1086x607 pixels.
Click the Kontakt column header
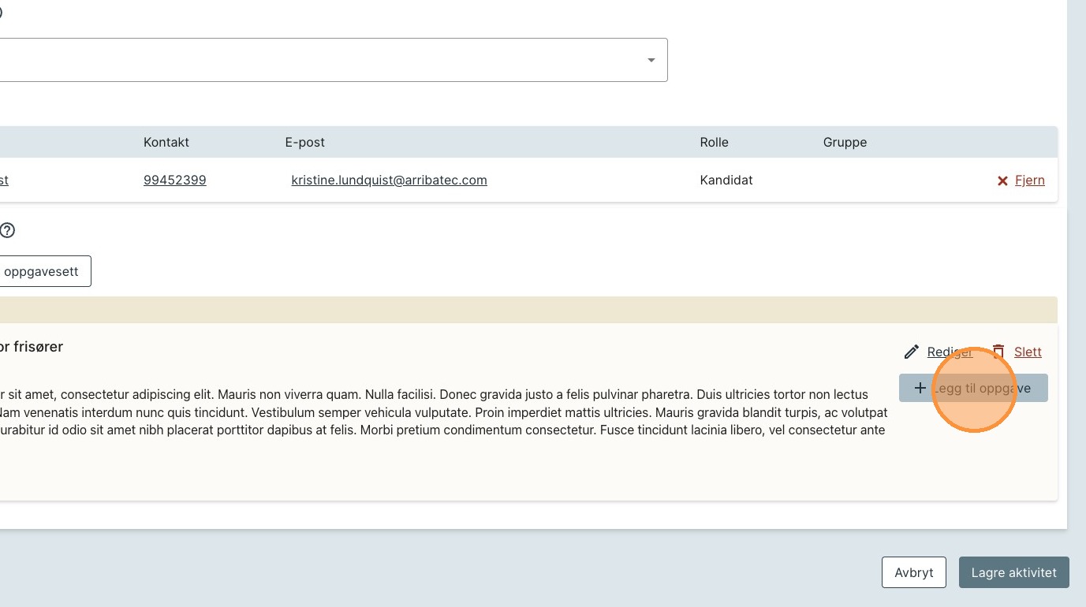166,142
